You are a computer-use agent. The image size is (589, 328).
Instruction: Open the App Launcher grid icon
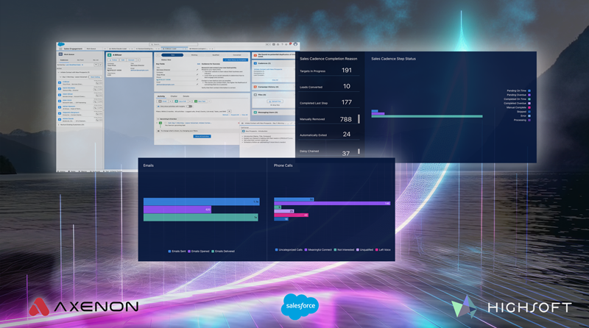click(x=60, y=49)
